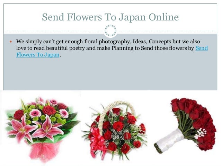221x166 pixels.
Task: Click the paragraph about floral photography
Action: click(112, 48)
